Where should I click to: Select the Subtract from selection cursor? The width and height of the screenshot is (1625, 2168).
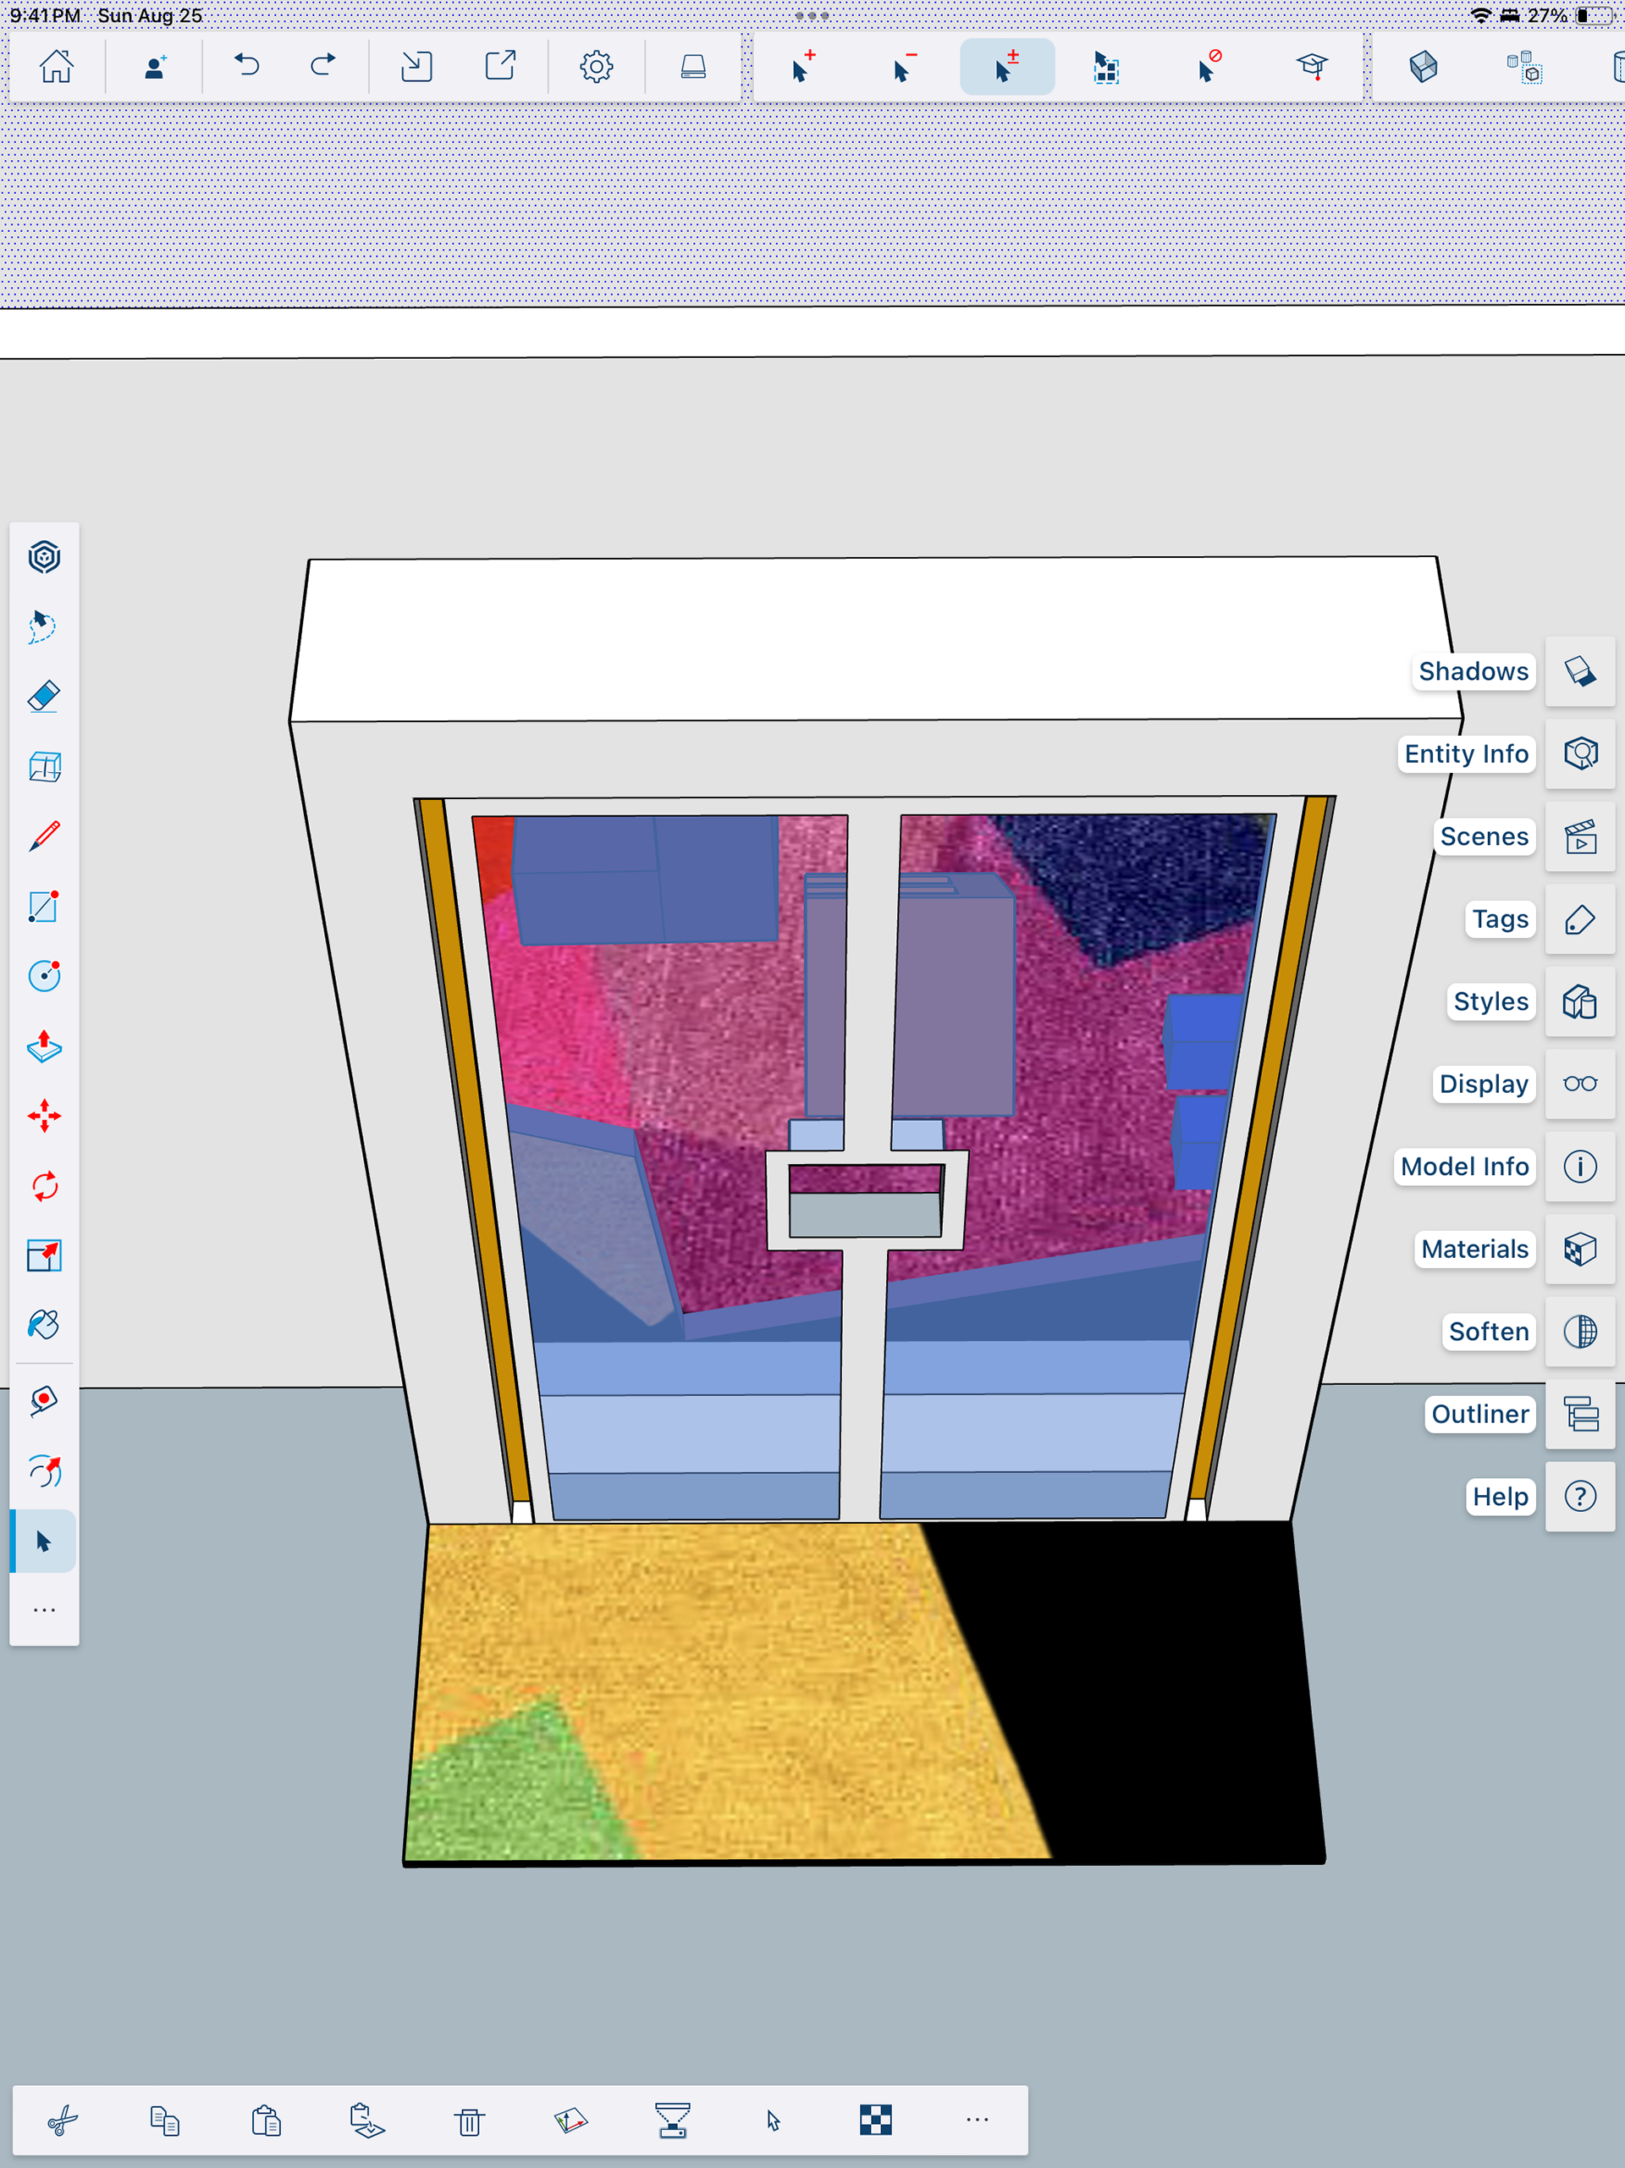click(x=905, y=67)
